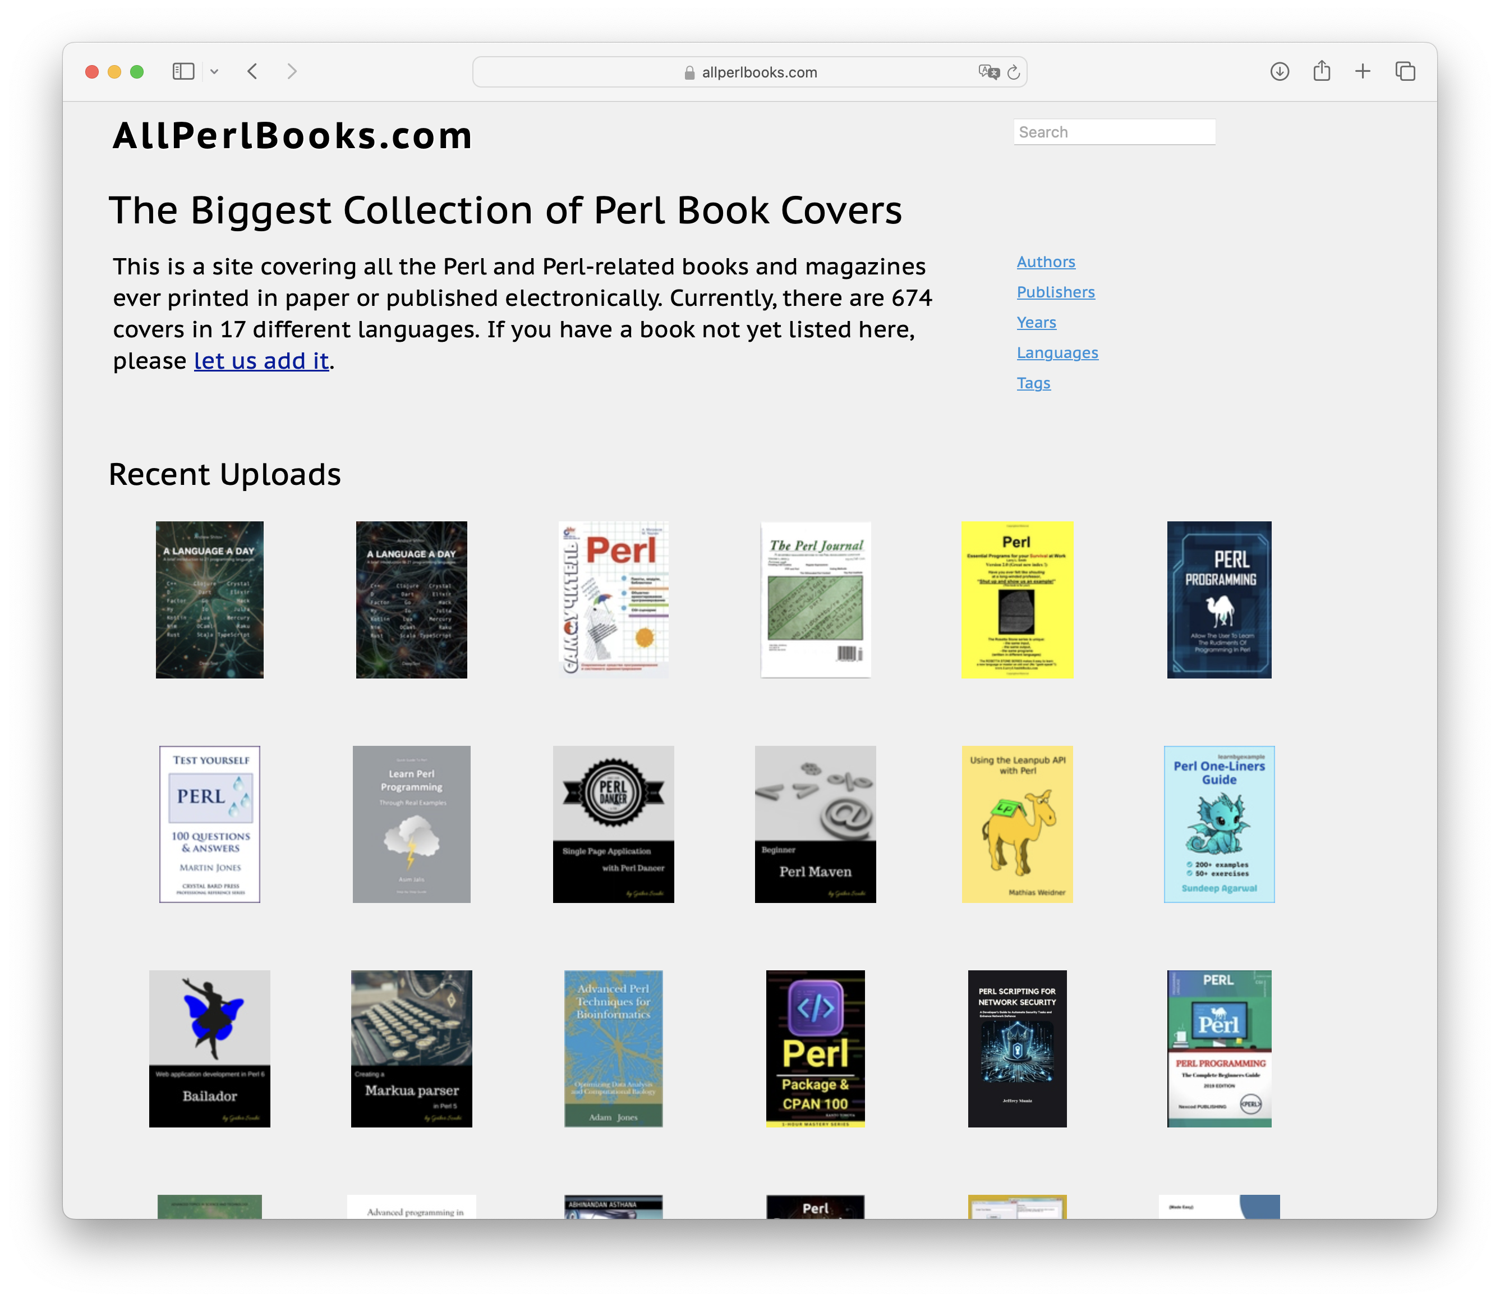
Task: Open the Authors link
Action: coord(1046,262)
